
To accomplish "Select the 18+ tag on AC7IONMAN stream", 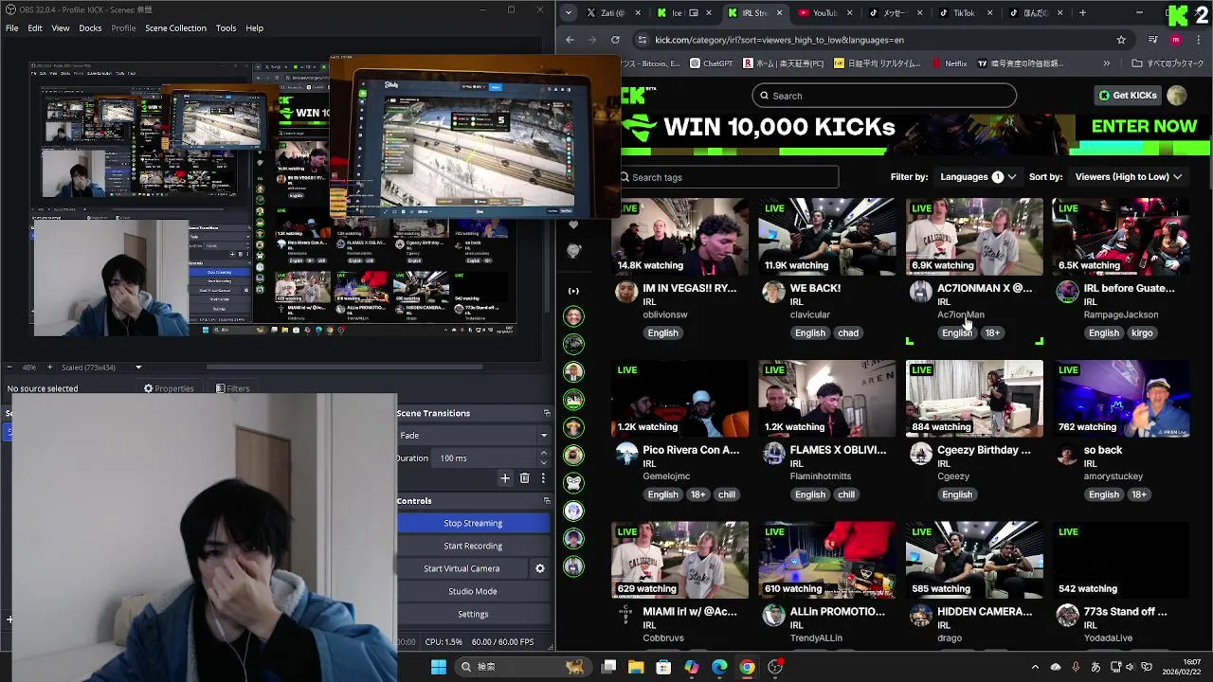I will point(992,333).
